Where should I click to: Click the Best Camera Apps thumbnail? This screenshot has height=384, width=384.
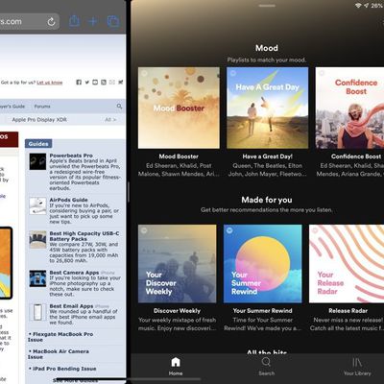click(x=37, y=278)
